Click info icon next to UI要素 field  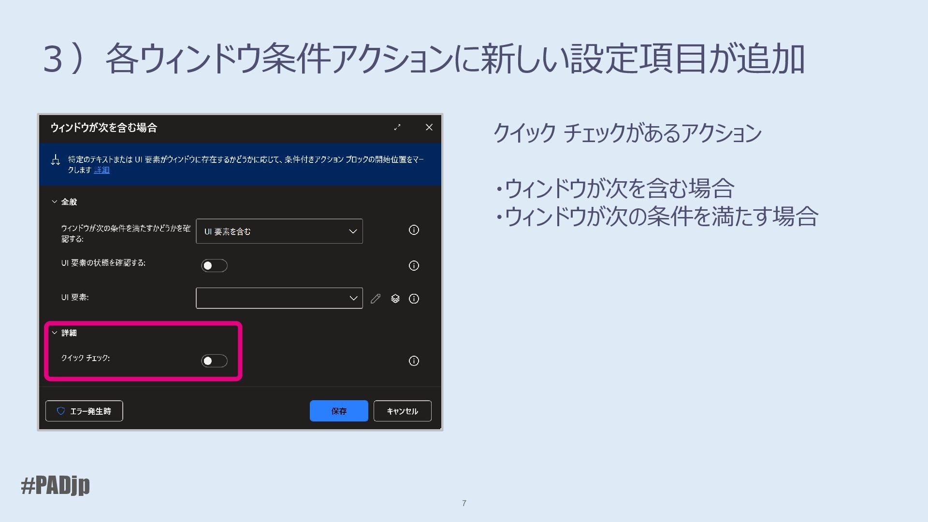tap(414, 299)
